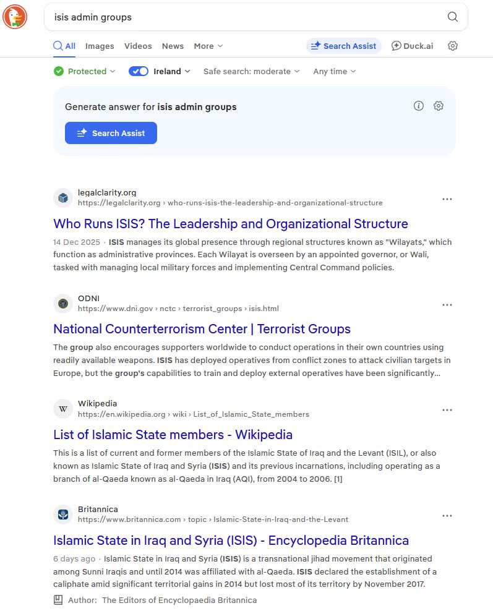Click the www.dni.gov URL breadcrumb

click(178, 309)
